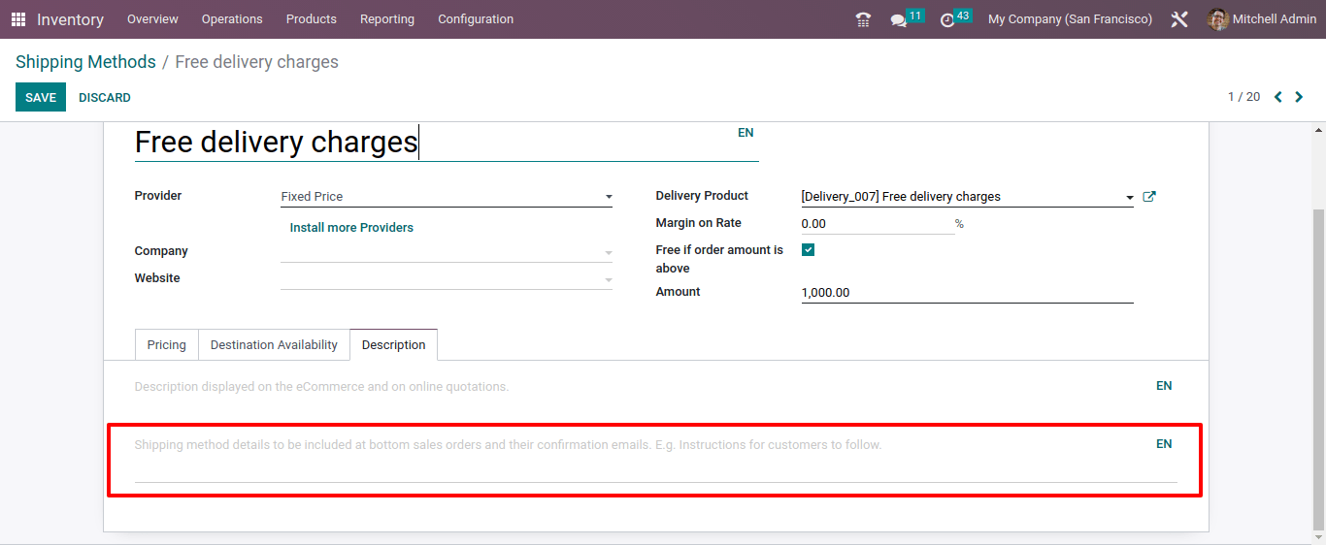Open the Configuration menu
The width and height of the screenshot is (1326, 545).
(x=476, y=19)
